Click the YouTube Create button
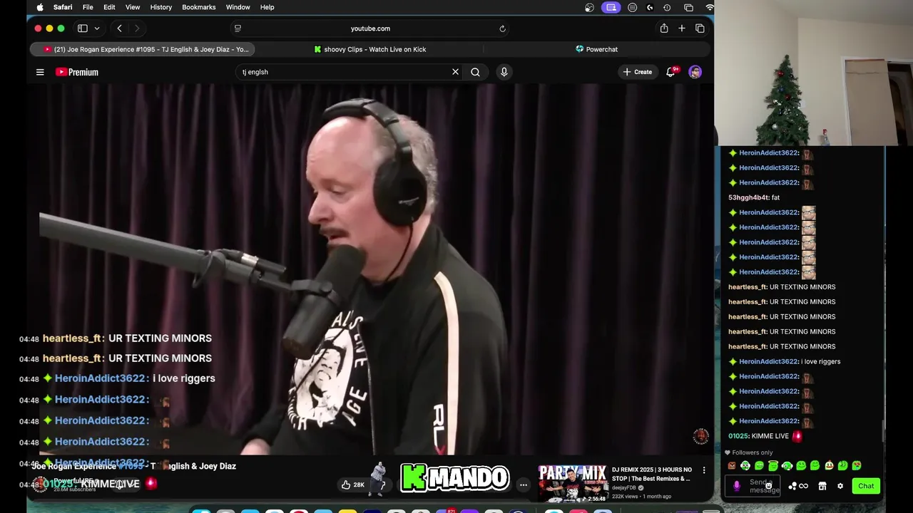Viewport: 913px width, 513px height. point(638,72)
